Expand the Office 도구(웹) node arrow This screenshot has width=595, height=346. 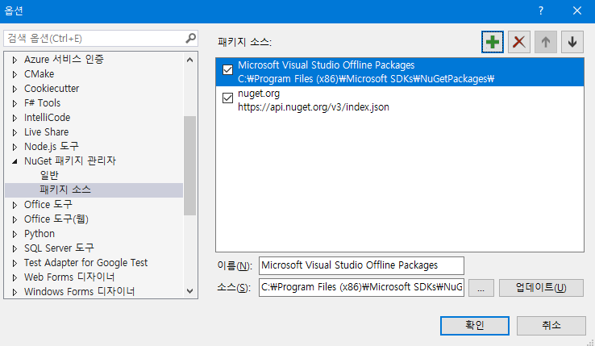tap(15, 219)
